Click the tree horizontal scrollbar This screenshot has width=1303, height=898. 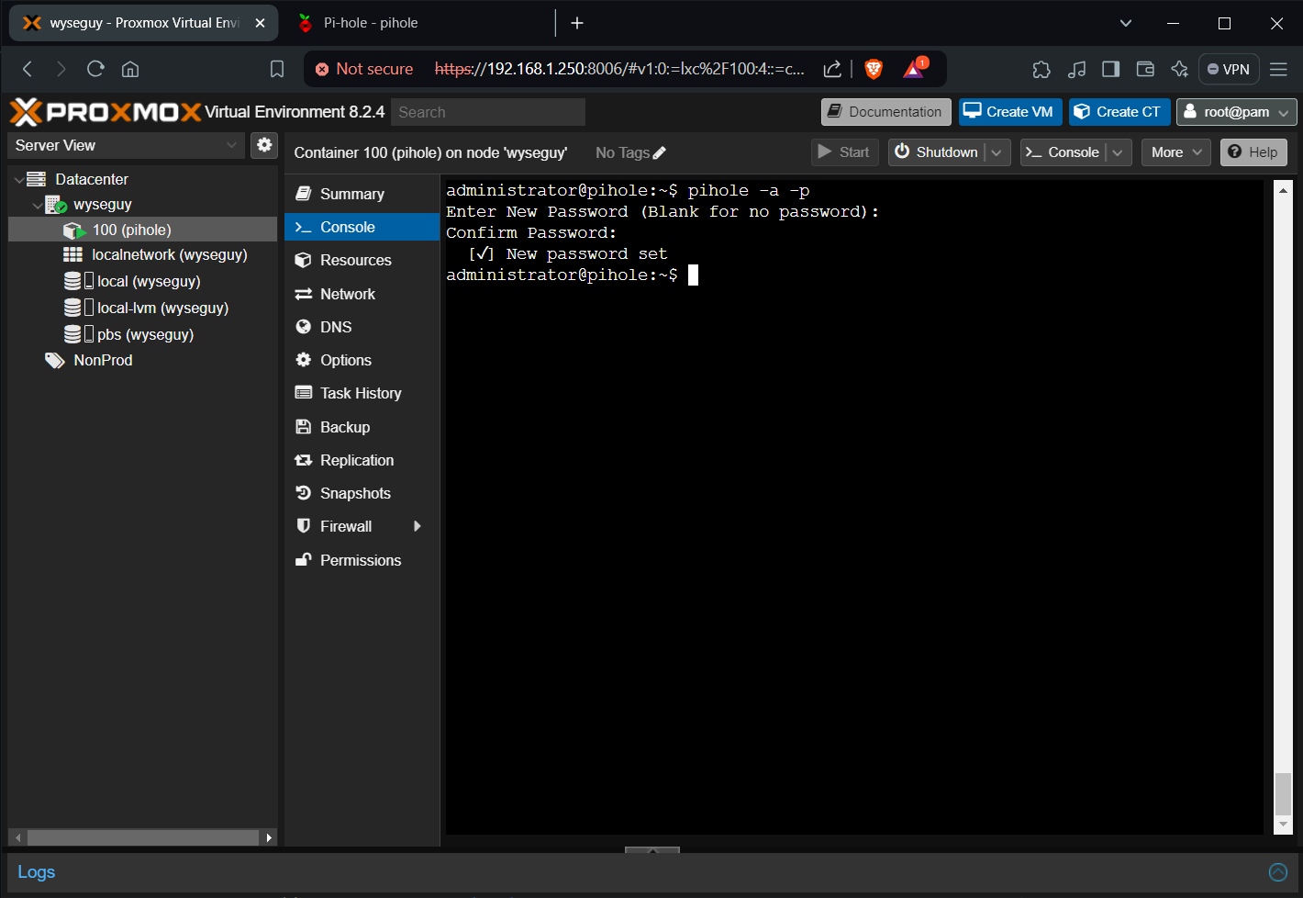coord(142,837)
